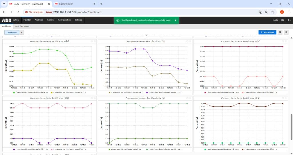293x155 pixels.
Task: Switch to Real-time values tab
Action: click(22, 26)
